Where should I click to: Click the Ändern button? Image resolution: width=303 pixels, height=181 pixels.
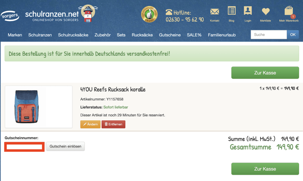click(90, 124)
